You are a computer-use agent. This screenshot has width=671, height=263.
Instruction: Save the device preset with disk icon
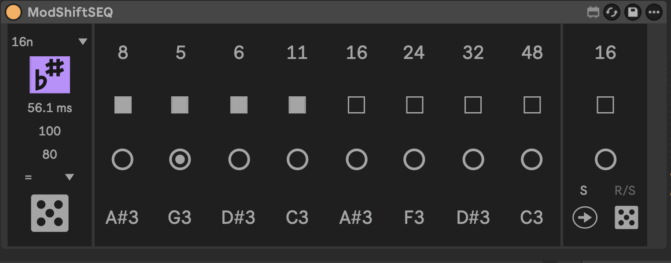(x=633, y=12)
